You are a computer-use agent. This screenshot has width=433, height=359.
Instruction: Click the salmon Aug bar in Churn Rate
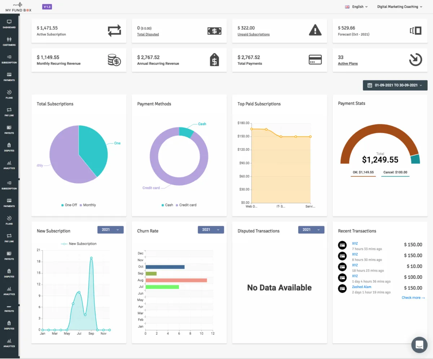tap(176, 280)
